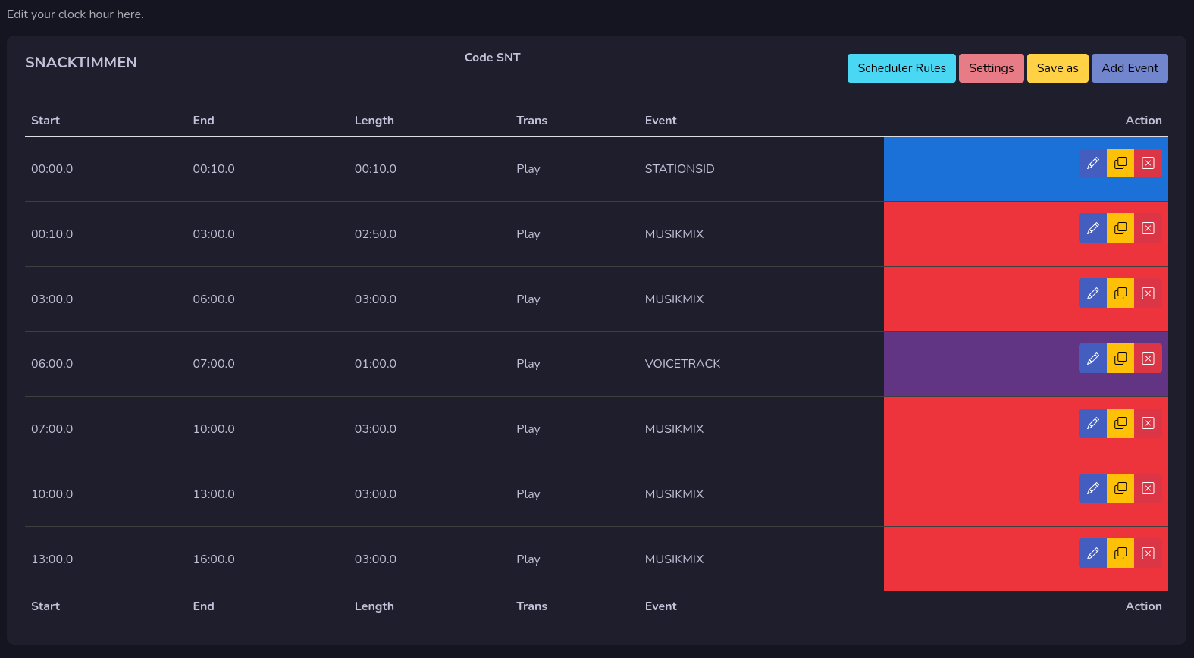Edit the STATIONSID event with pencil icon

coord(1092,163)
